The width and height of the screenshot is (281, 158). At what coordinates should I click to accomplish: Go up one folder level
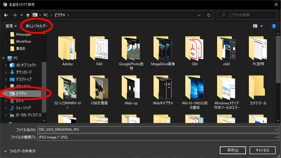(x=28, y=15)
